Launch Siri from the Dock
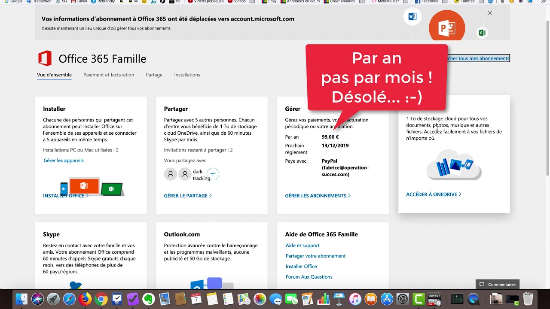The width and height of the screenshot is (550, 309). tap(37, 299)
